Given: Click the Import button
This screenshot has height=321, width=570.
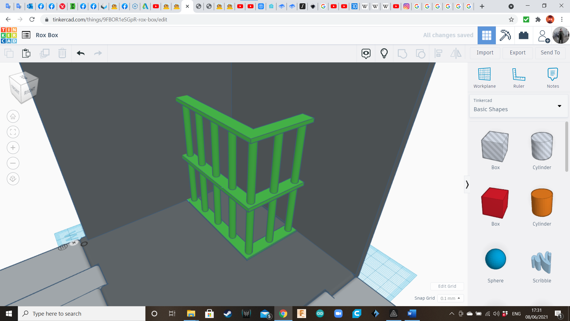Looking at the screenshot, I should coord(485,53).
